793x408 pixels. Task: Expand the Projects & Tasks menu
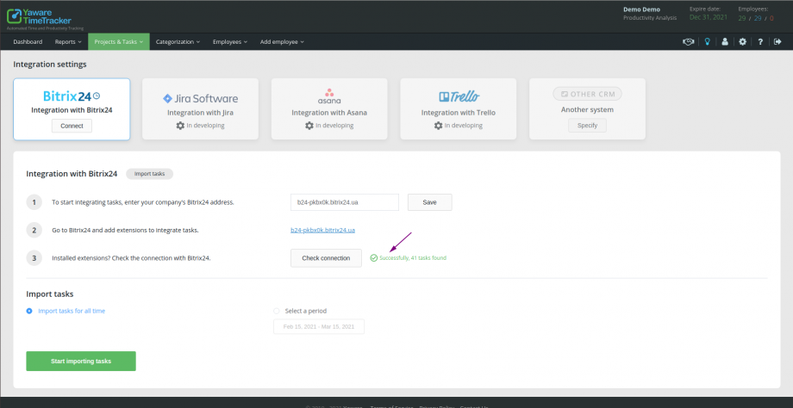(119, 42)
